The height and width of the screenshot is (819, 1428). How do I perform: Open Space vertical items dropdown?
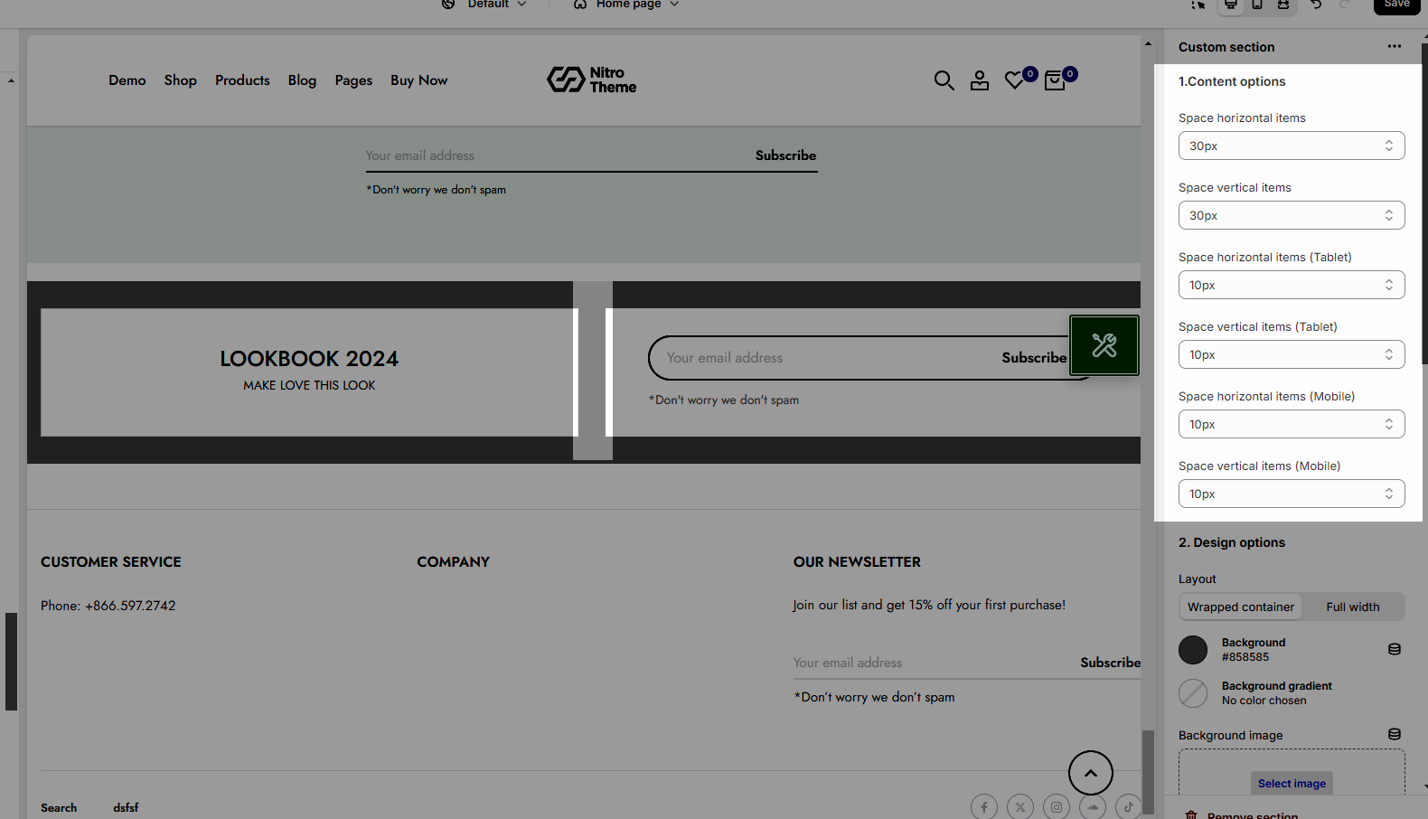click(1292, 215)
